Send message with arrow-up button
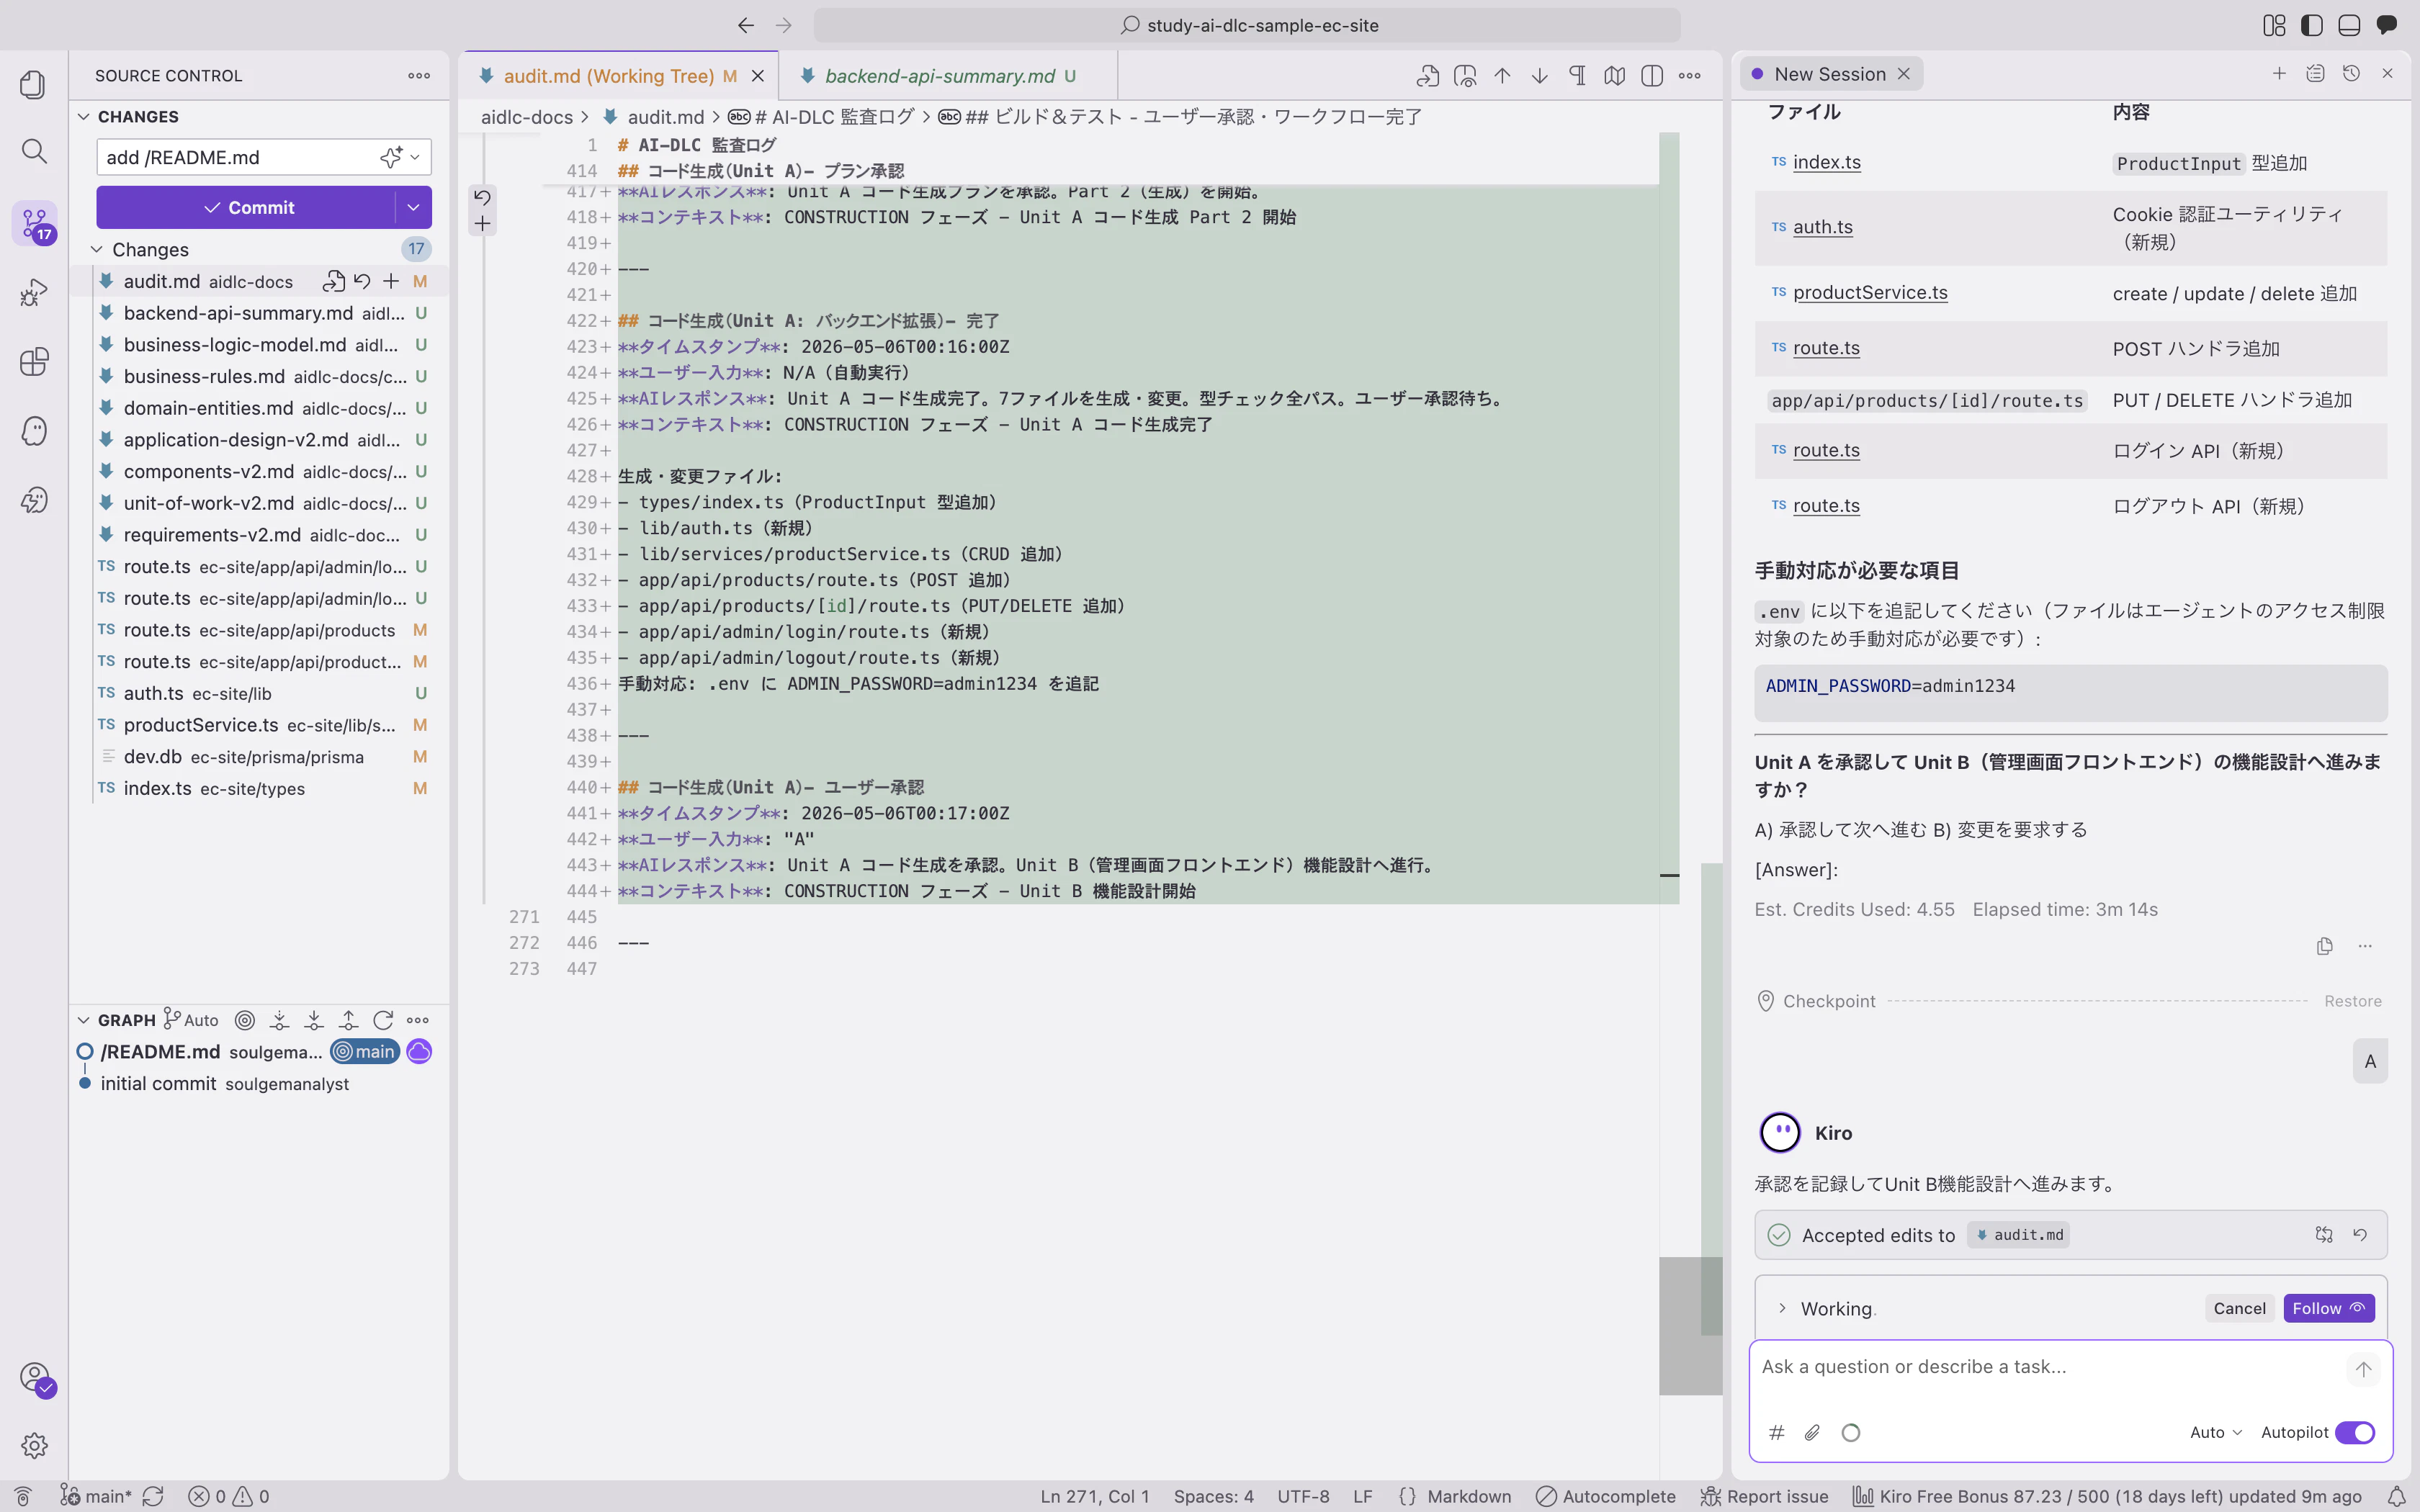The height and width of the screenshot is (1512, 2420). (2363, 1369)
